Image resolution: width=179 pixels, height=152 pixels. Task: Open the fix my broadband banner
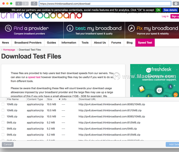(x=152, y=30)
